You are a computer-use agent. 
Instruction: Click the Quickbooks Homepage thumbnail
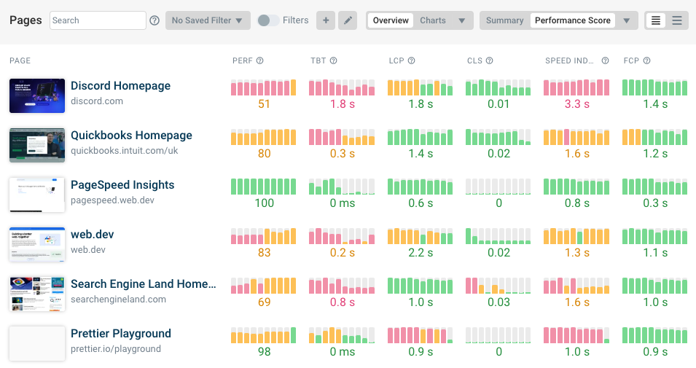tap(37, 145)
